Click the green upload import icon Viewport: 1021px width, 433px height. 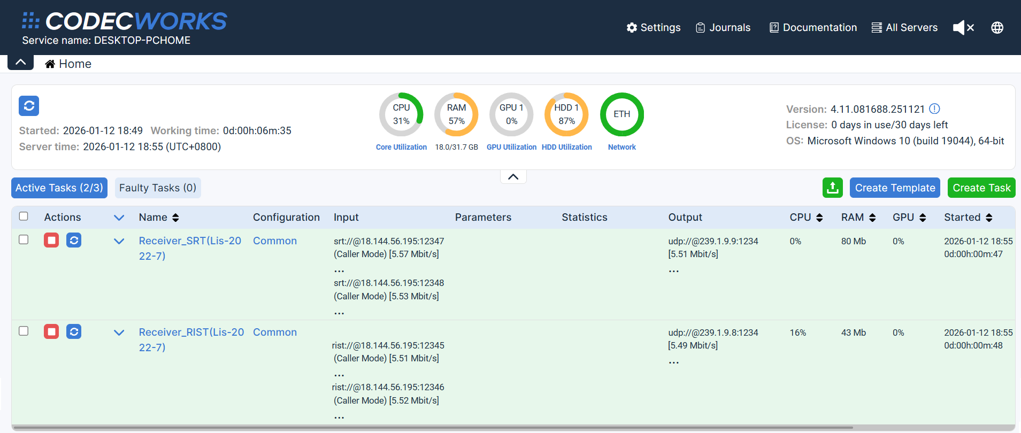(832, 188)
